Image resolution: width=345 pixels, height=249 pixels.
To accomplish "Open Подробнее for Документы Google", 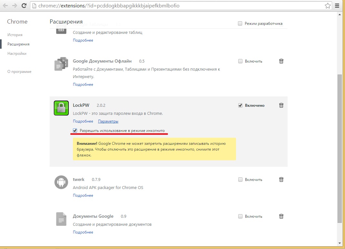I will coord(83,232).
